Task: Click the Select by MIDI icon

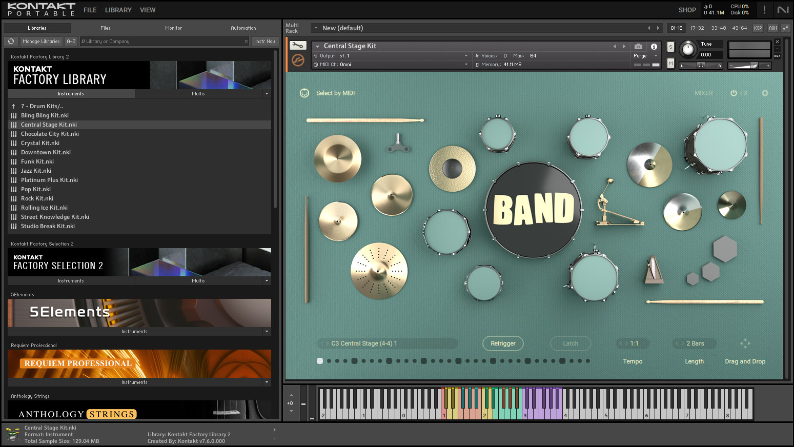Action: 304,93
